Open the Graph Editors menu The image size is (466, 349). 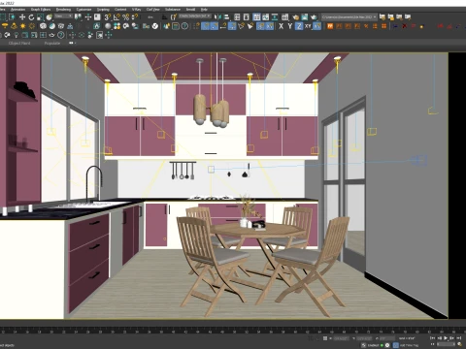click(41, 10)
